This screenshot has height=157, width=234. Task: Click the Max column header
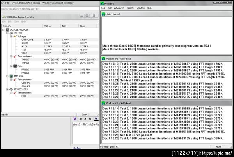[88, 26]
